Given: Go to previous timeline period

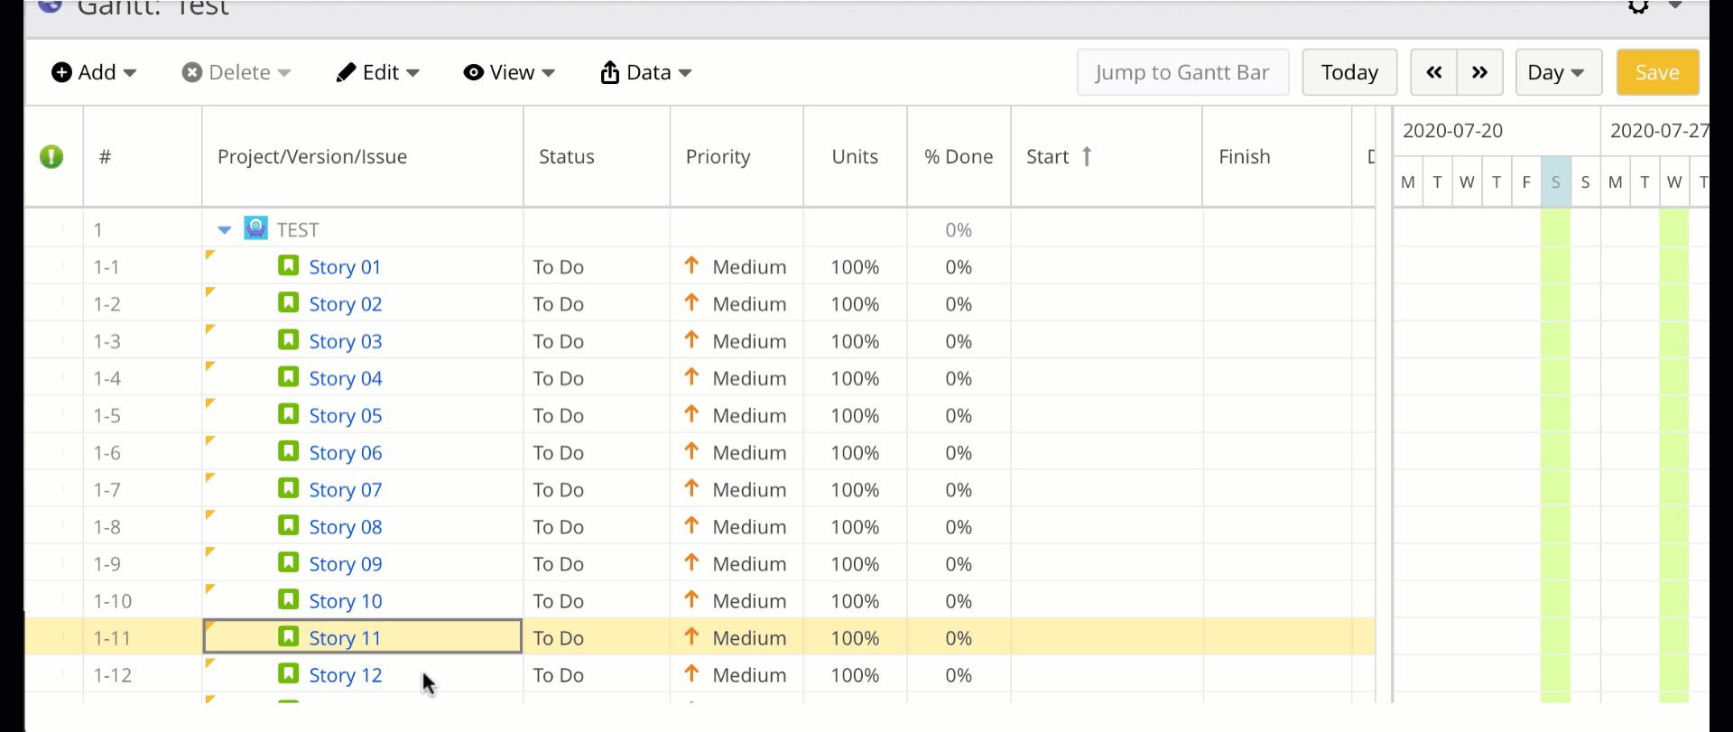Looking at the screenshot, I should point(1433,72).
